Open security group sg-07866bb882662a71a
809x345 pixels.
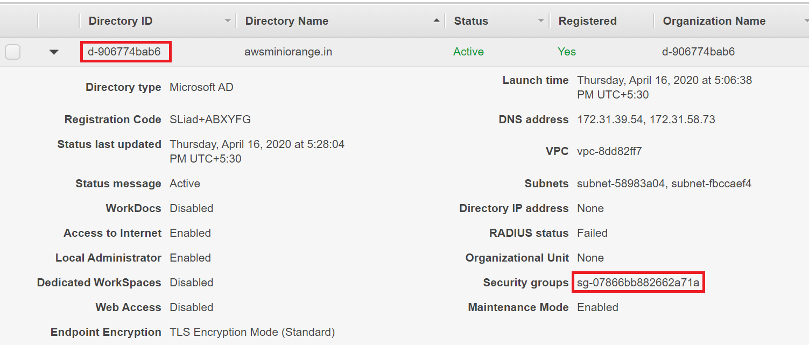pyautogui.click(x=638, y=282)
